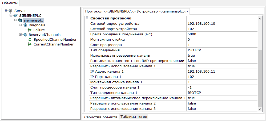
Task: Select the ReservedChannels tree item
Action: point(45,35)
